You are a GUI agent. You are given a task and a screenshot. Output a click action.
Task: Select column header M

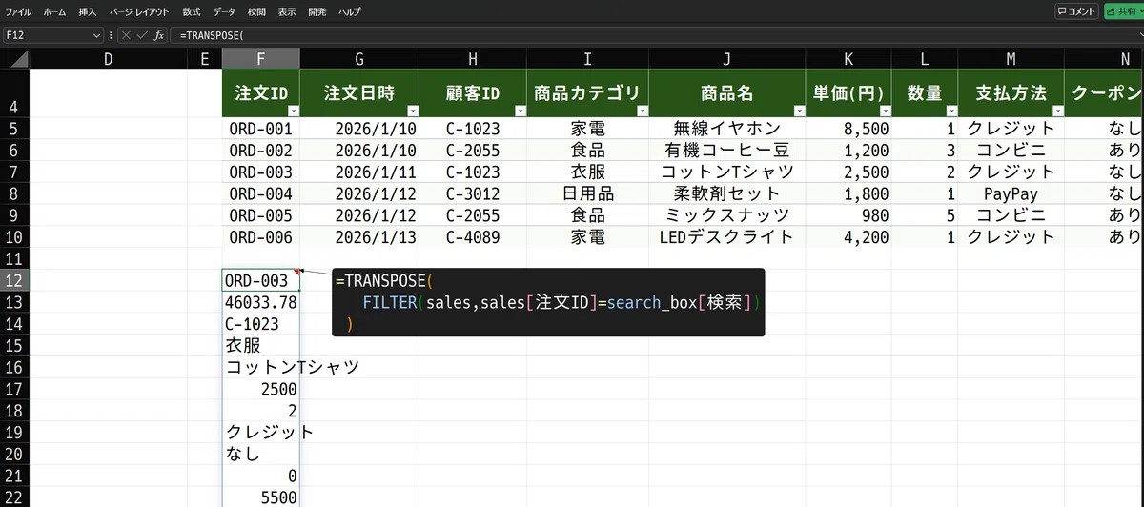1011,59
